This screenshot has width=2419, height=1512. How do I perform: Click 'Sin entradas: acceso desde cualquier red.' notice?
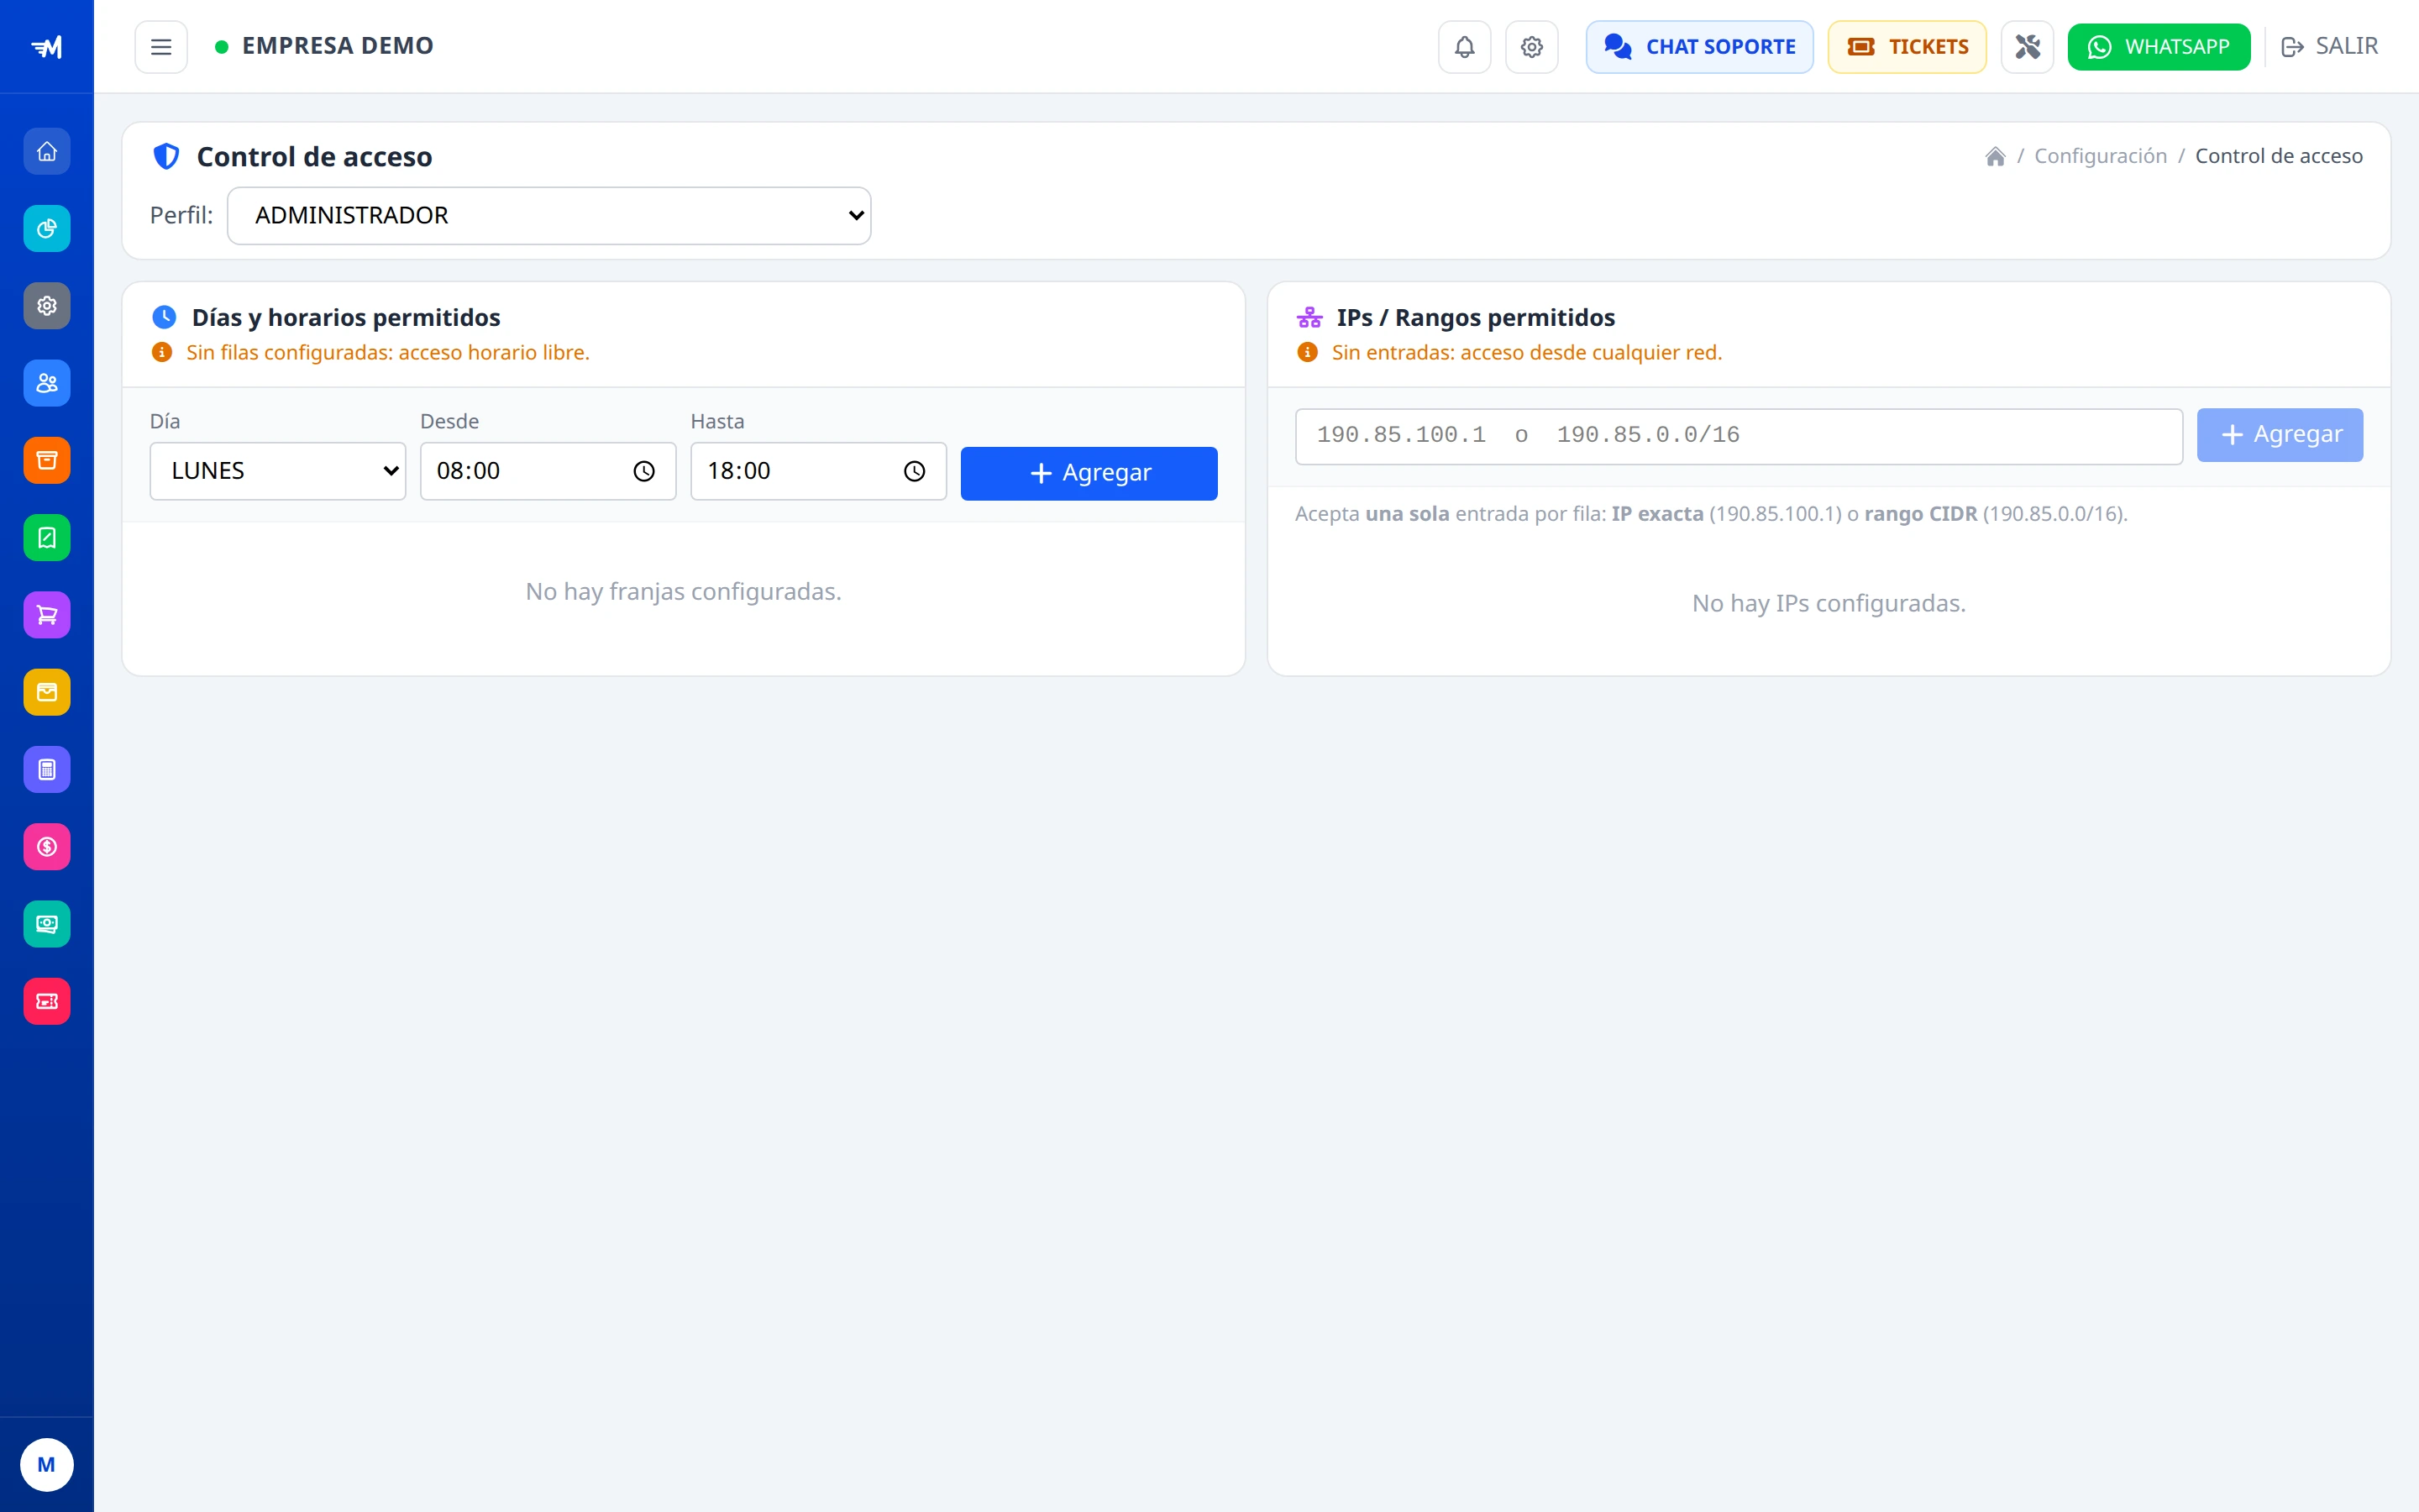coord(1526,352)
